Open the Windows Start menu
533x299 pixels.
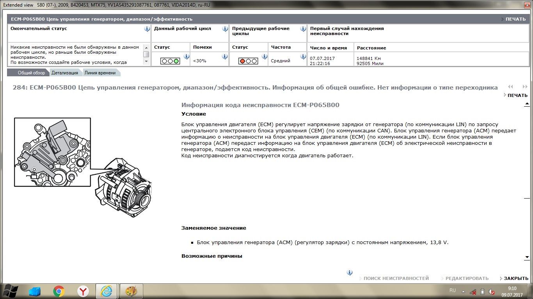point(11,291)
